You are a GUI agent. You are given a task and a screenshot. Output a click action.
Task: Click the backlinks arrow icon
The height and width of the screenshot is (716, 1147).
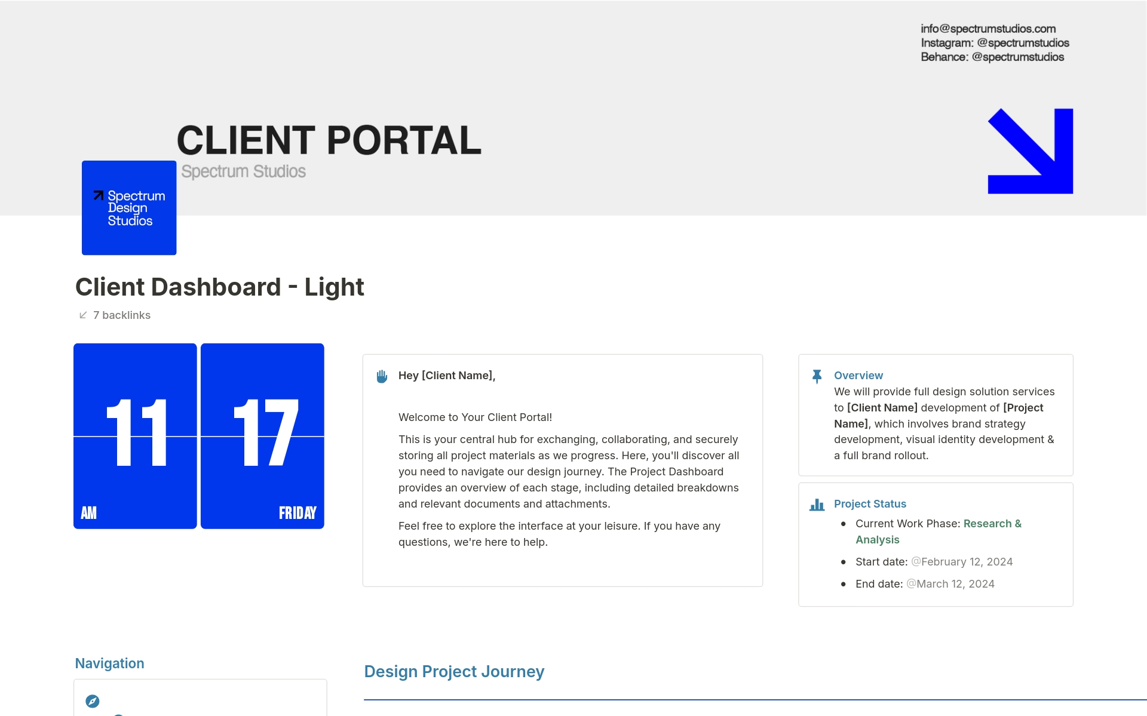pyautogui.click(x=83, y=315)
